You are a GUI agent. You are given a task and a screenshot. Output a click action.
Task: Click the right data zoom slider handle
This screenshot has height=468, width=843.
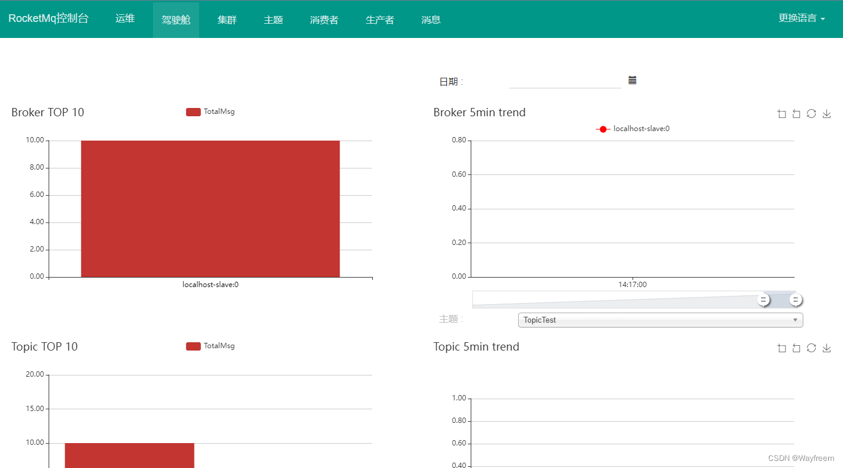click(796, 300)
